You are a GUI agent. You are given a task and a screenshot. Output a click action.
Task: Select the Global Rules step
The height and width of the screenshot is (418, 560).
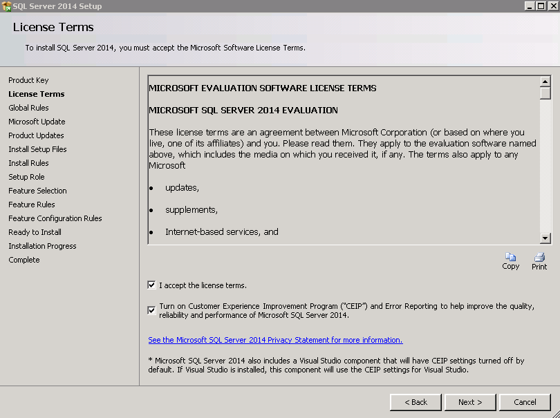[x=28, y=108]
